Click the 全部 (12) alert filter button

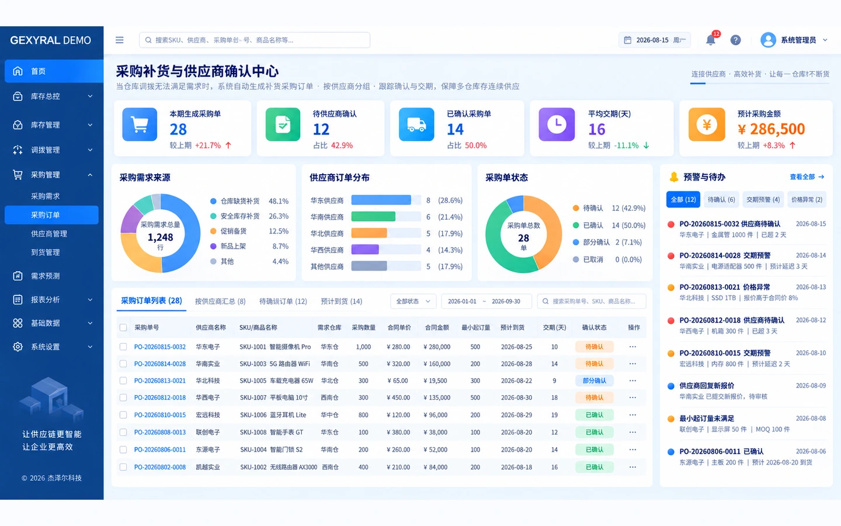683,199
